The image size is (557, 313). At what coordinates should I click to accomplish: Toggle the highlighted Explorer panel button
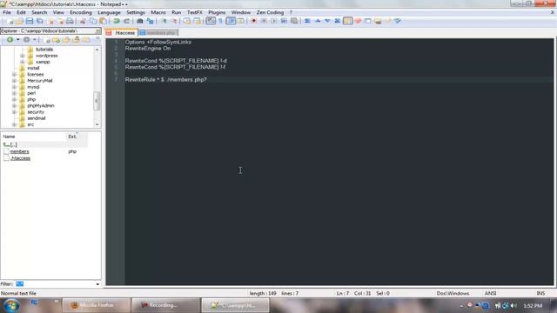click(348, 21)
